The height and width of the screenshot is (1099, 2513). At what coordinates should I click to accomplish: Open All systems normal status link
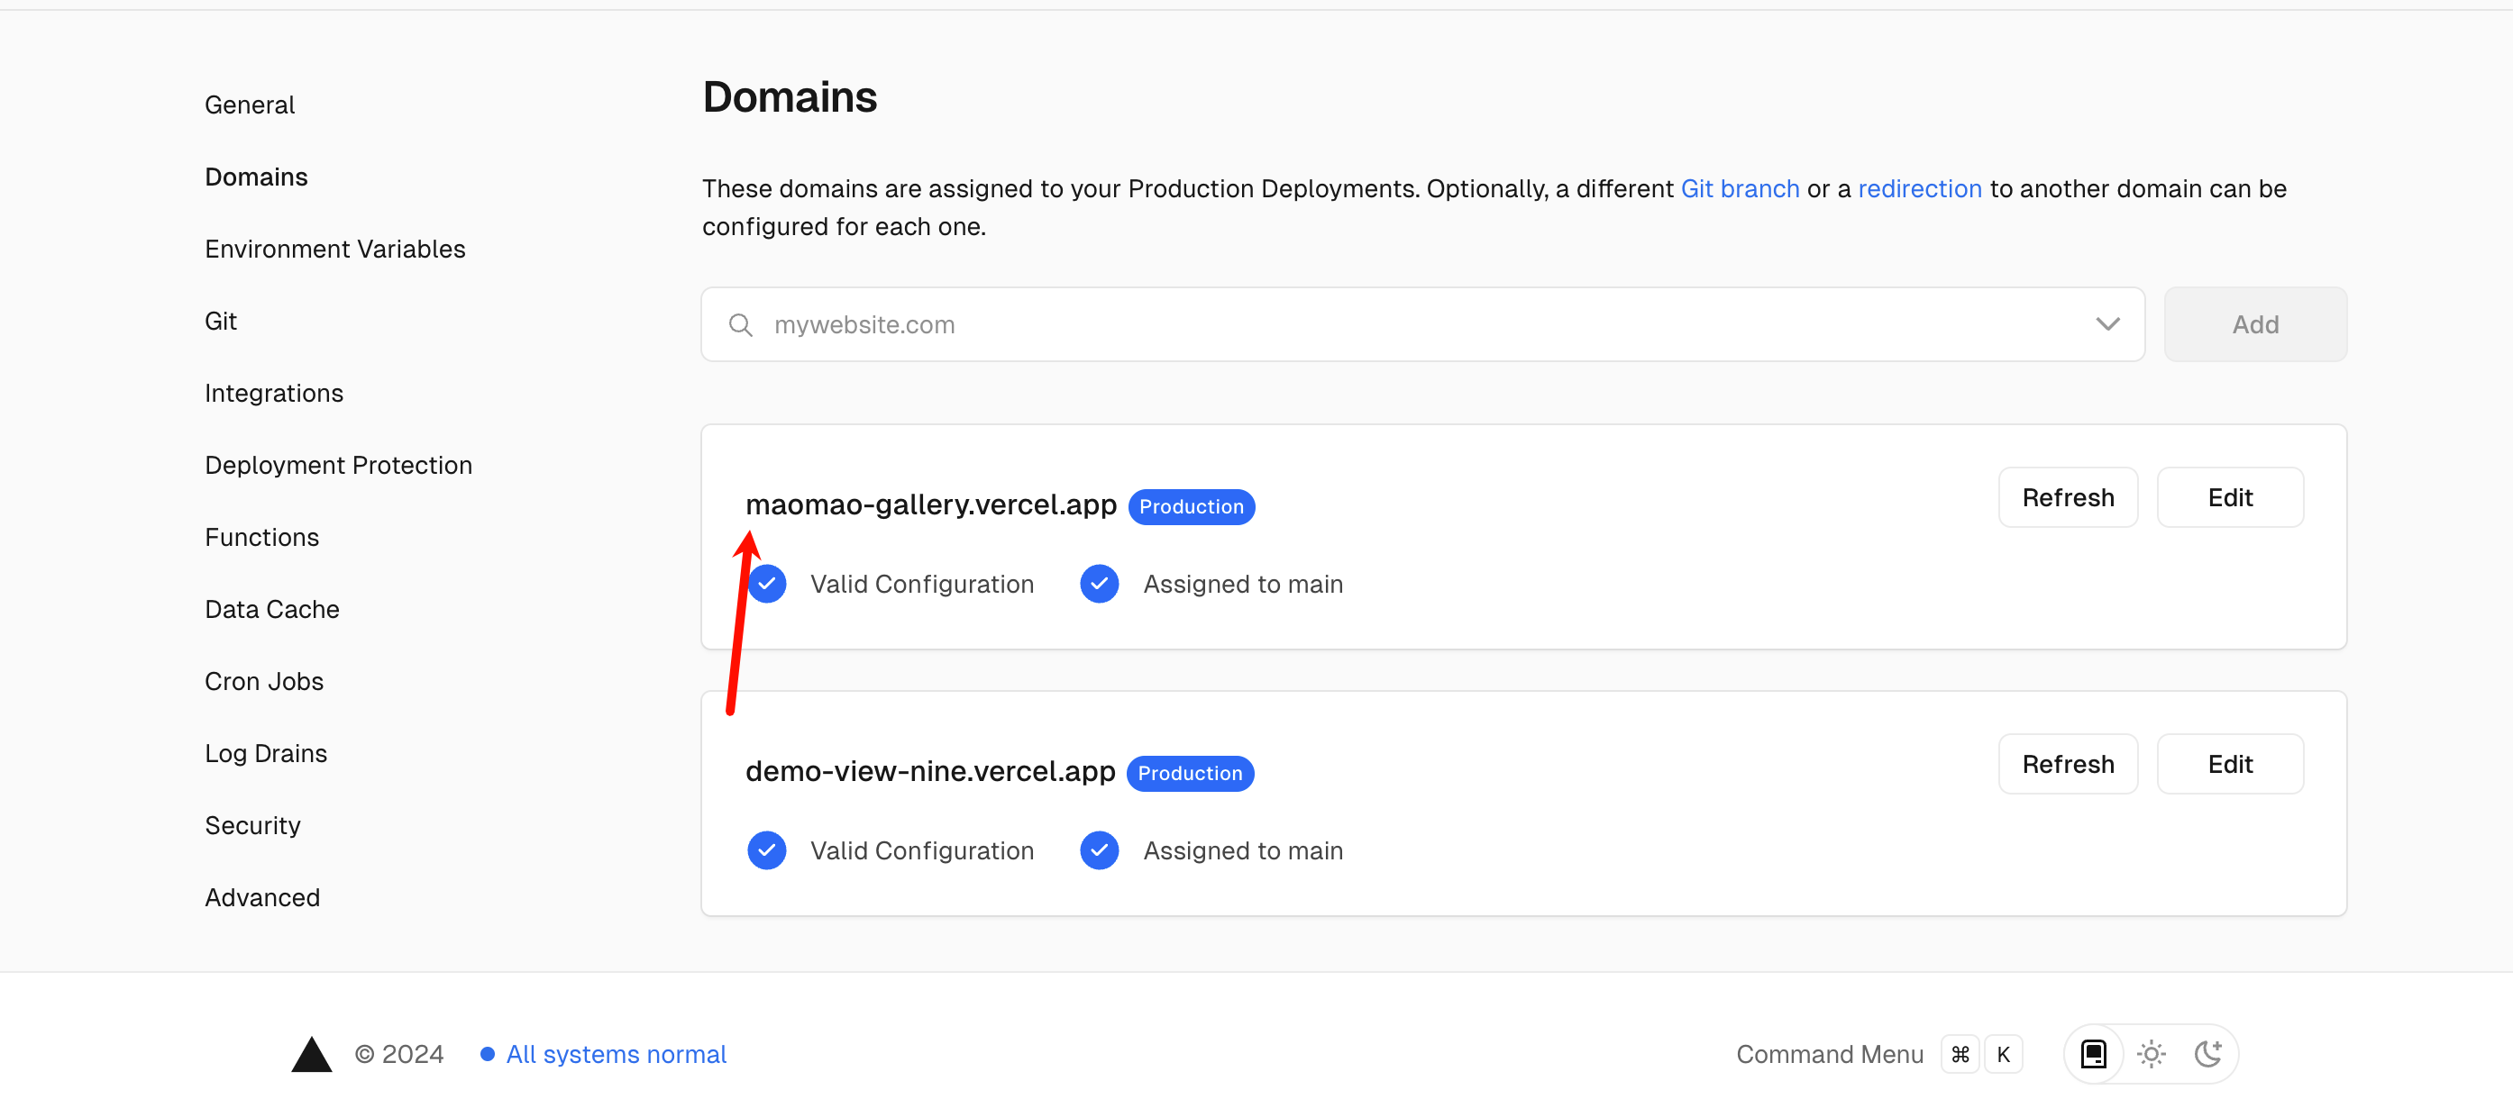(616, 1054)
